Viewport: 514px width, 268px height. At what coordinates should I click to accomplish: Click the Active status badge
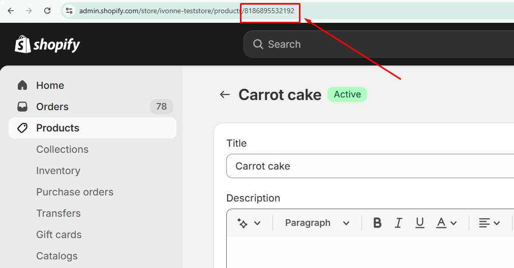(347, 94)
